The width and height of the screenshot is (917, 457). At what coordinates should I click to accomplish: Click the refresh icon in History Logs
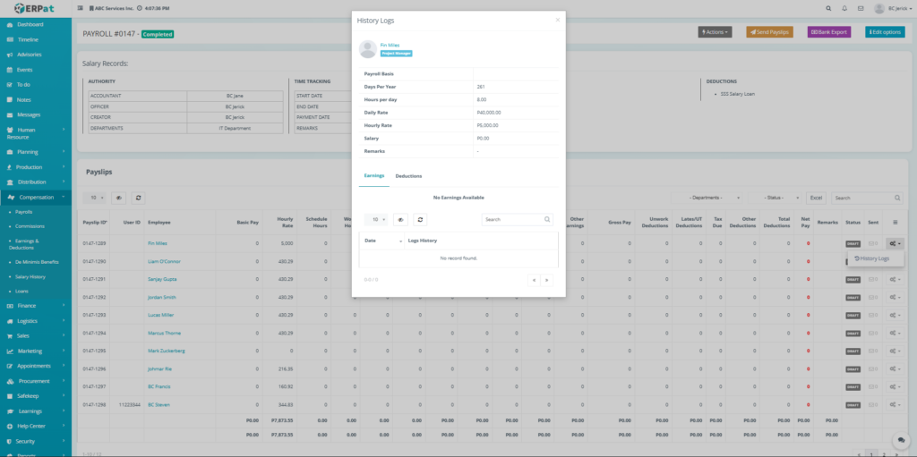[420, 219]
